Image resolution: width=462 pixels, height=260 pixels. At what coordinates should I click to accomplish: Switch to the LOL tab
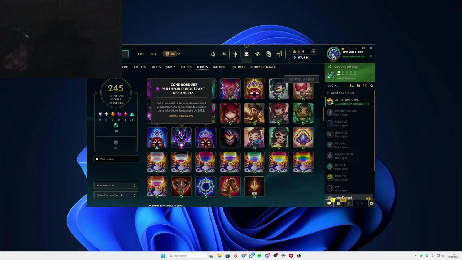[141, 54]
